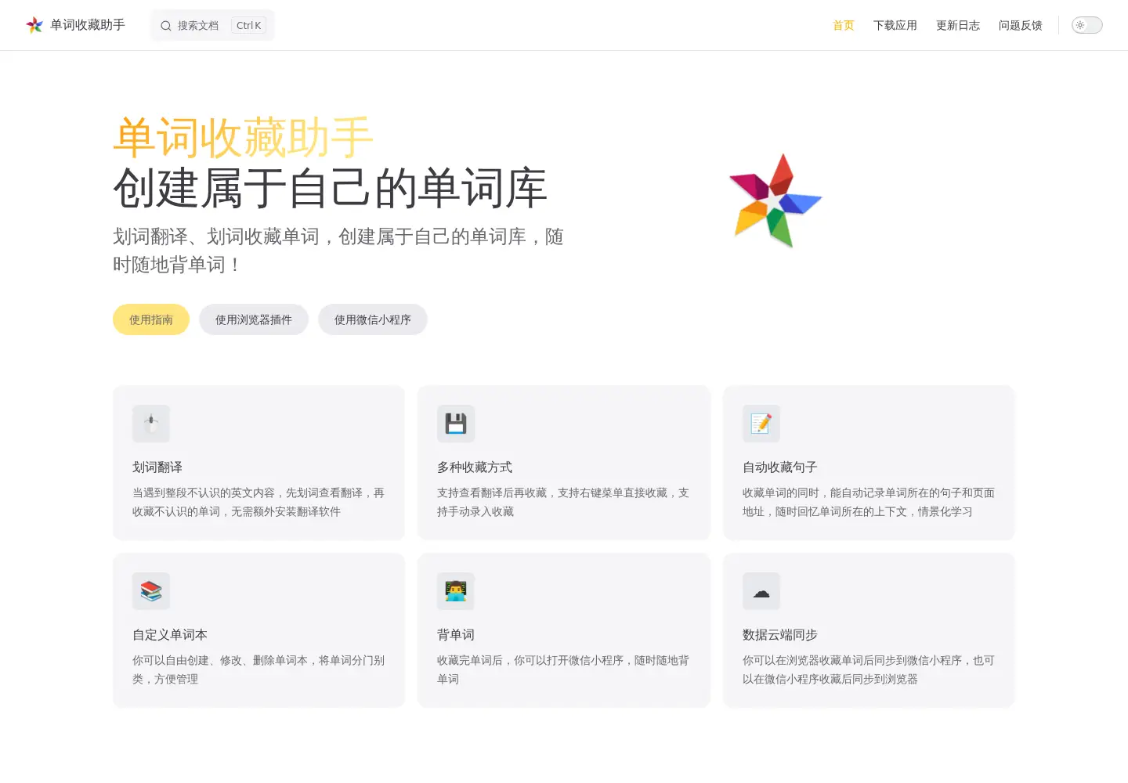
Task: Click the search magnifier icon
Action: coord(166,26)
